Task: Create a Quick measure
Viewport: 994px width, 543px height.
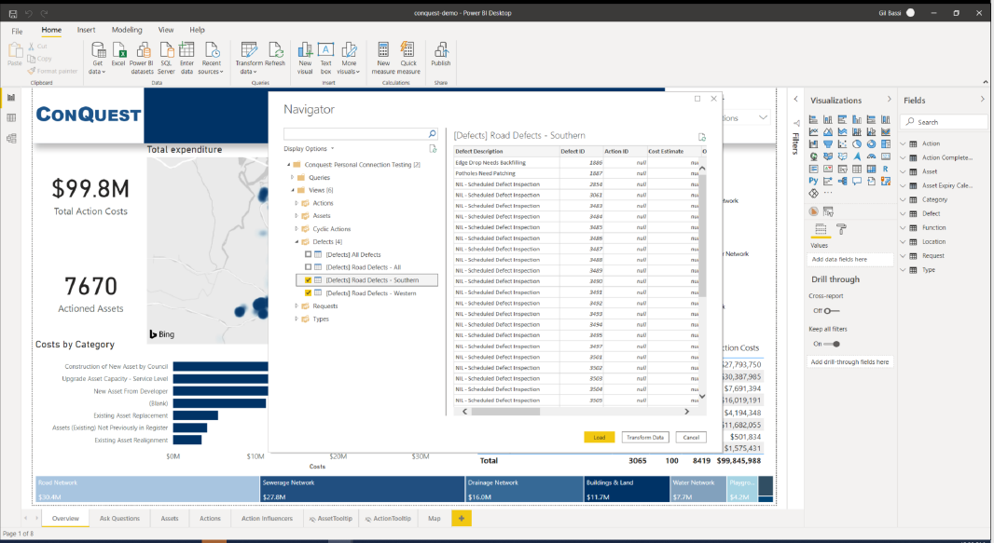Action: (409, 59)
